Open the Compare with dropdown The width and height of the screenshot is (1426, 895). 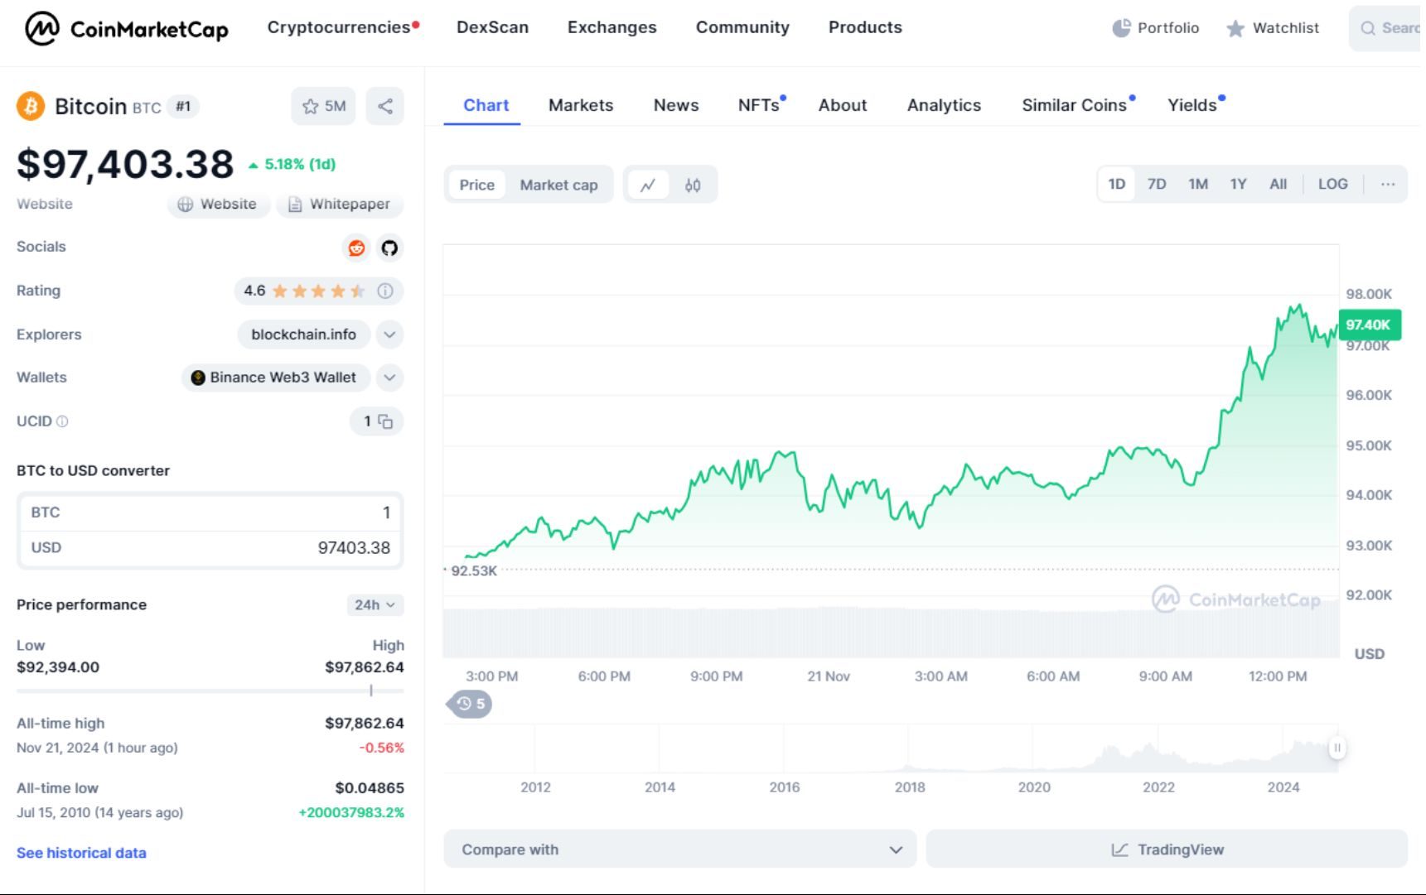click(679, 849)
